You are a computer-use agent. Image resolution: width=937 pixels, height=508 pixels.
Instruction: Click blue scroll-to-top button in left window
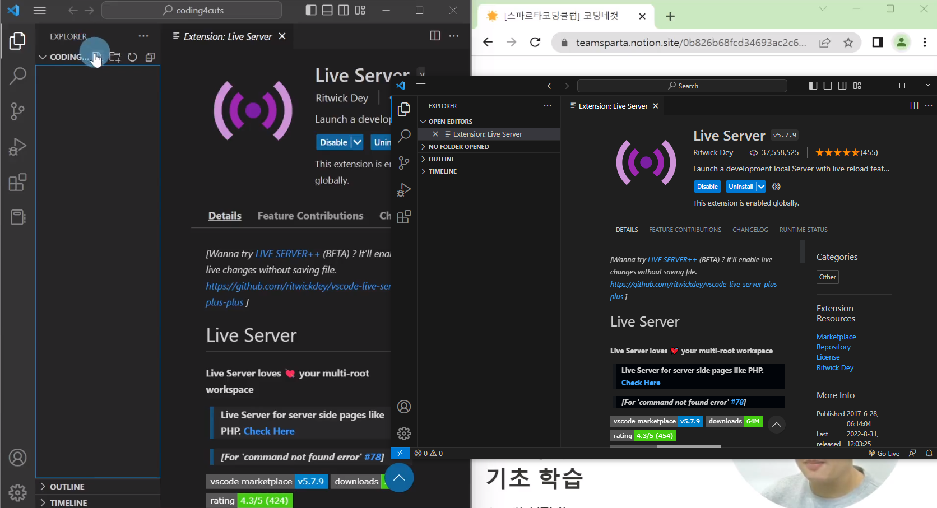399,477
